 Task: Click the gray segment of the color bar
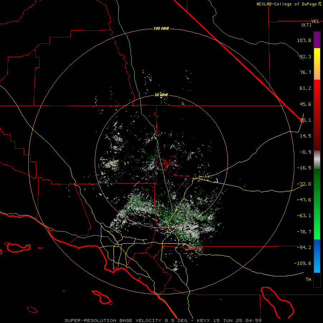click(x=317, y=160)
